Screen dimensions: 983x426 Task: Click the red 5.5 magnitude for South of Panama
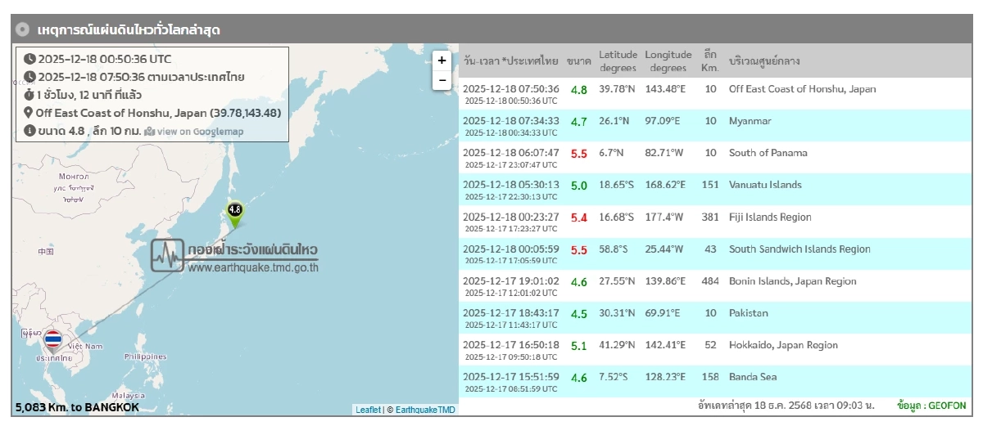click(x=578, y=153)
